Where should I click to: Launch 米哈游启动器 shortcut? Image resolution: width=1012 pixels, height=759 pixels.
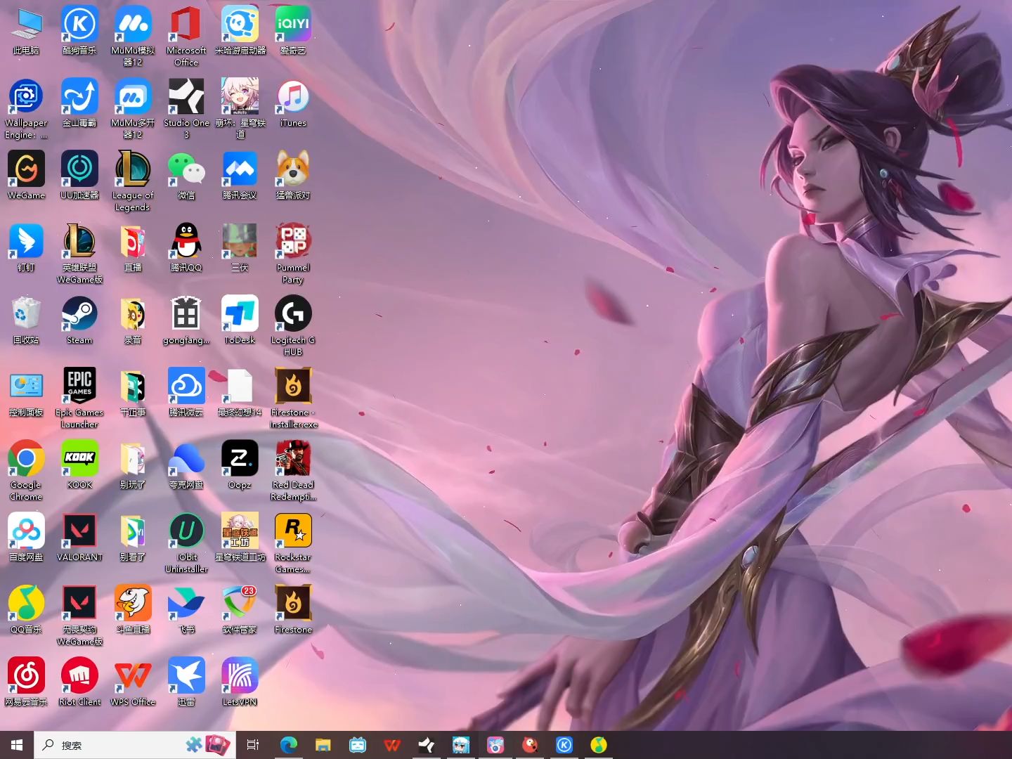click(x=240, y=31)
